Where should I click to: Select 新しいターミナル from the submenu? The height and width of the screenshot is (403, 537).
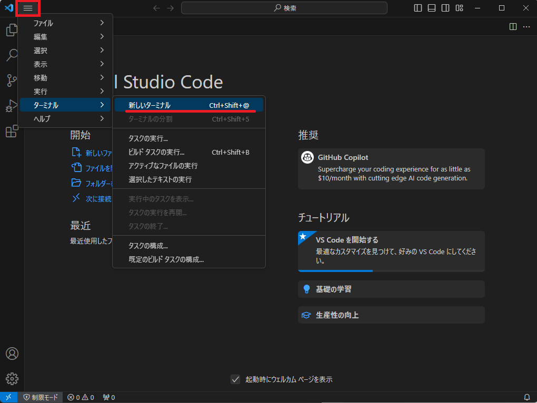(189, 105)
